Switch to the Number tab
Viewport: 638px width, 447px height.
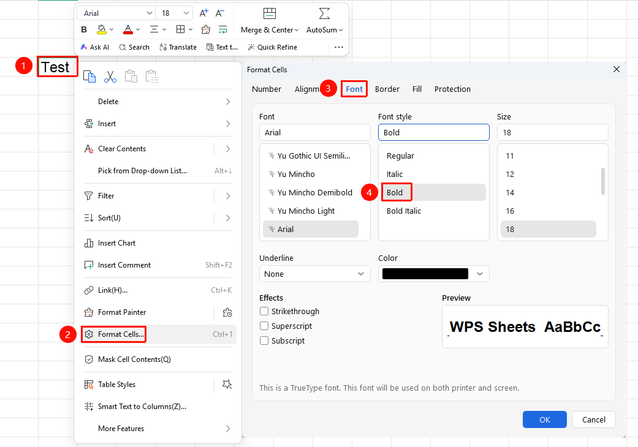[267, 89]
